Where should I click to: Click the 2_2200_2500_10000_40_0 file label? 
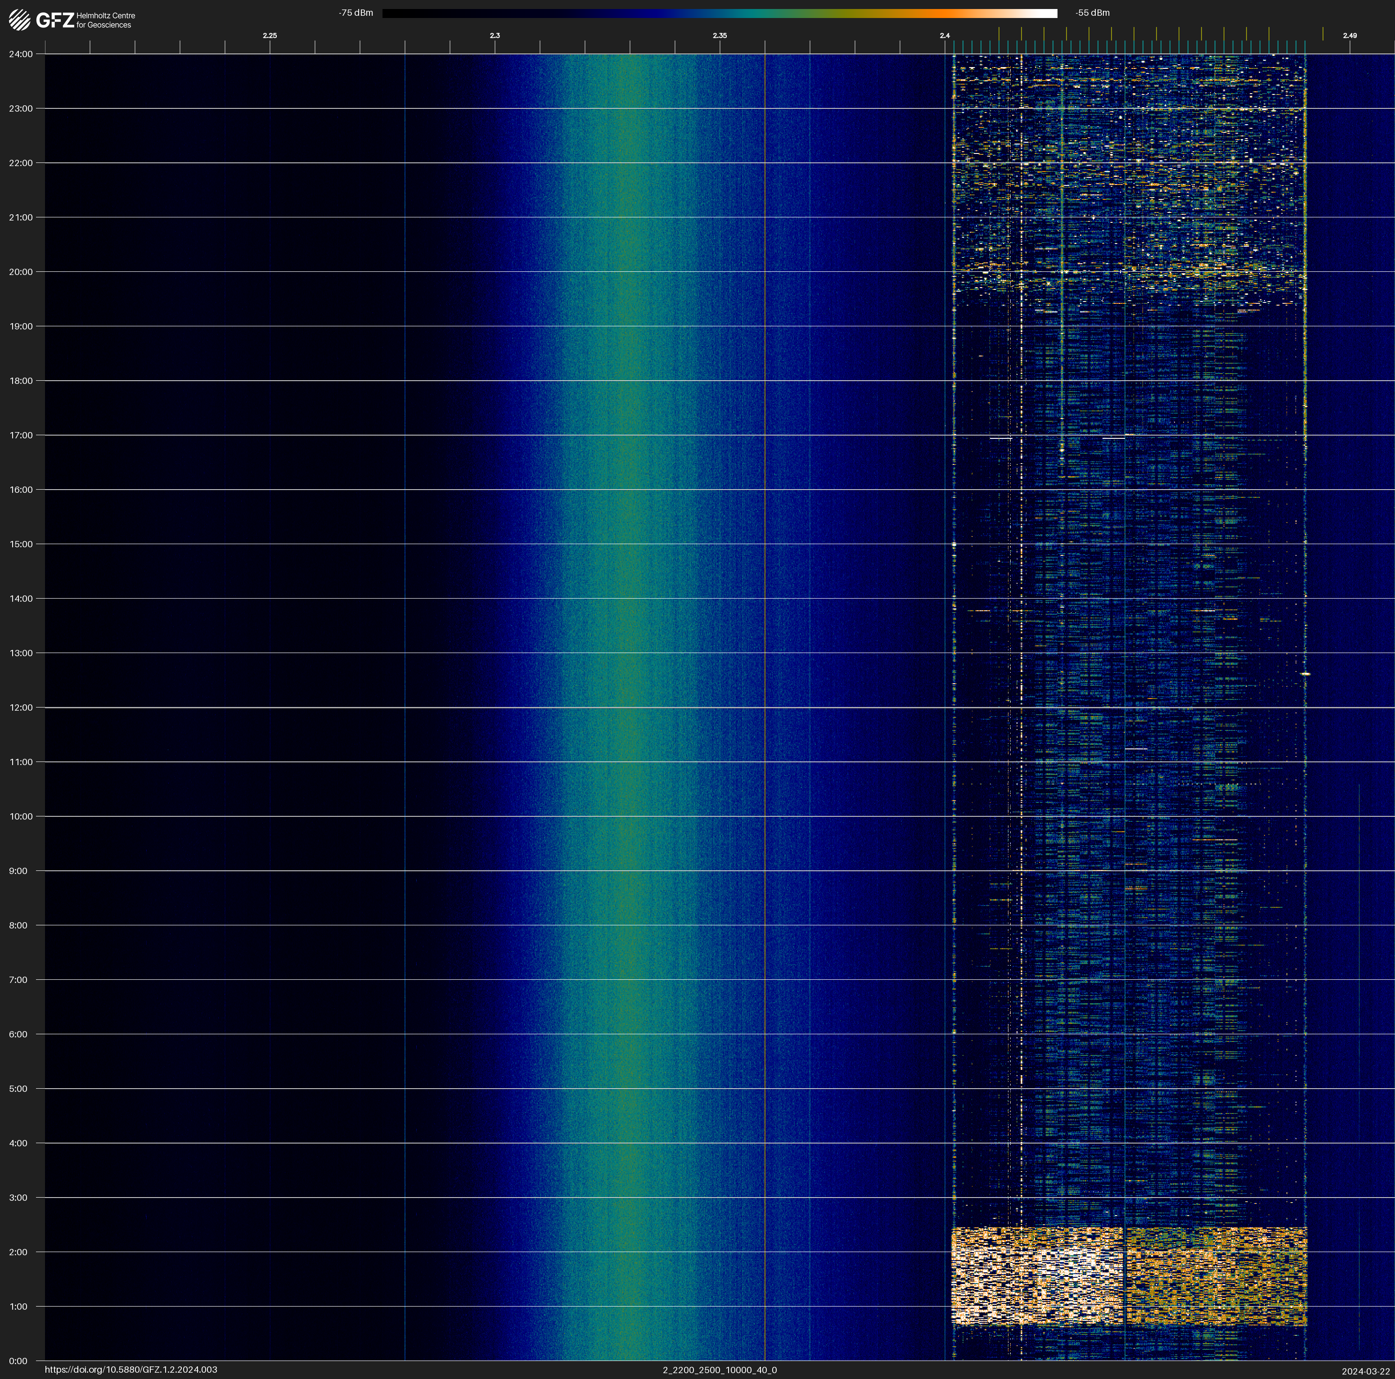pyautogui.click(x=720, y=1370)
